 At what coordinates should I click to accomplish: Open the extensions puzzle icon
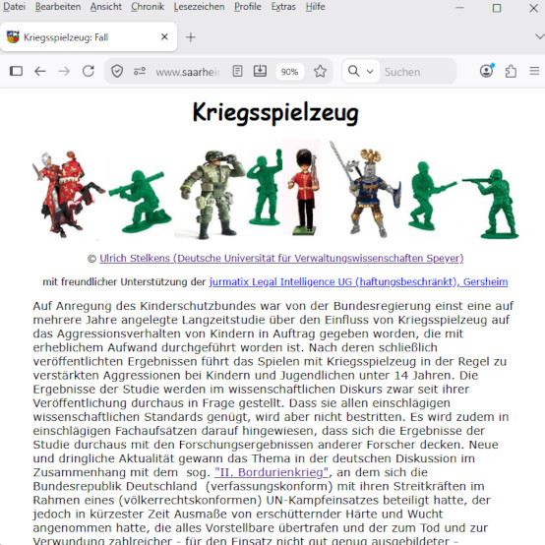(x=511, y=71)
